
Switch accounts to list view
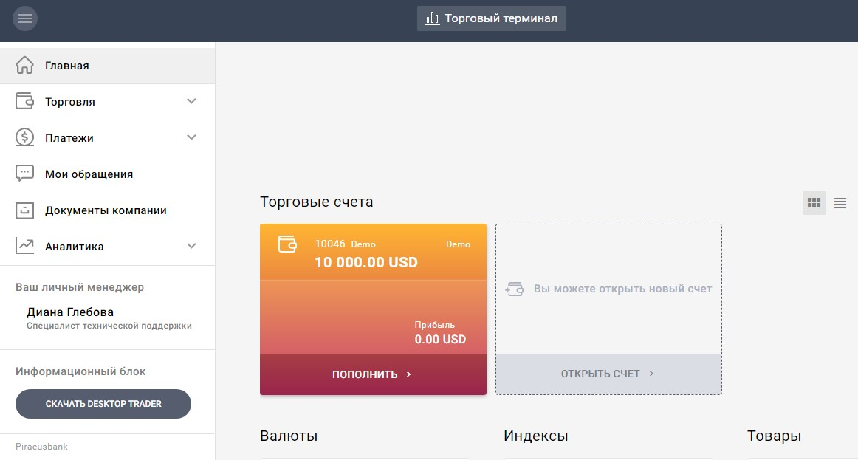840,203
